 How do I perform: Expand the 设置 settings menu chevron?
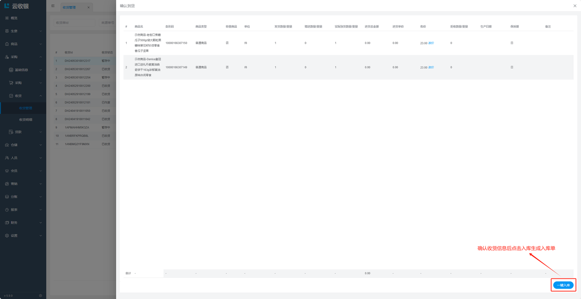point(41,236)
